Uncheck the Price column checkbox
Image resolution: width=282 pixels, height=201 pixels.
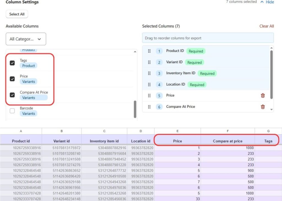point(12,79)
